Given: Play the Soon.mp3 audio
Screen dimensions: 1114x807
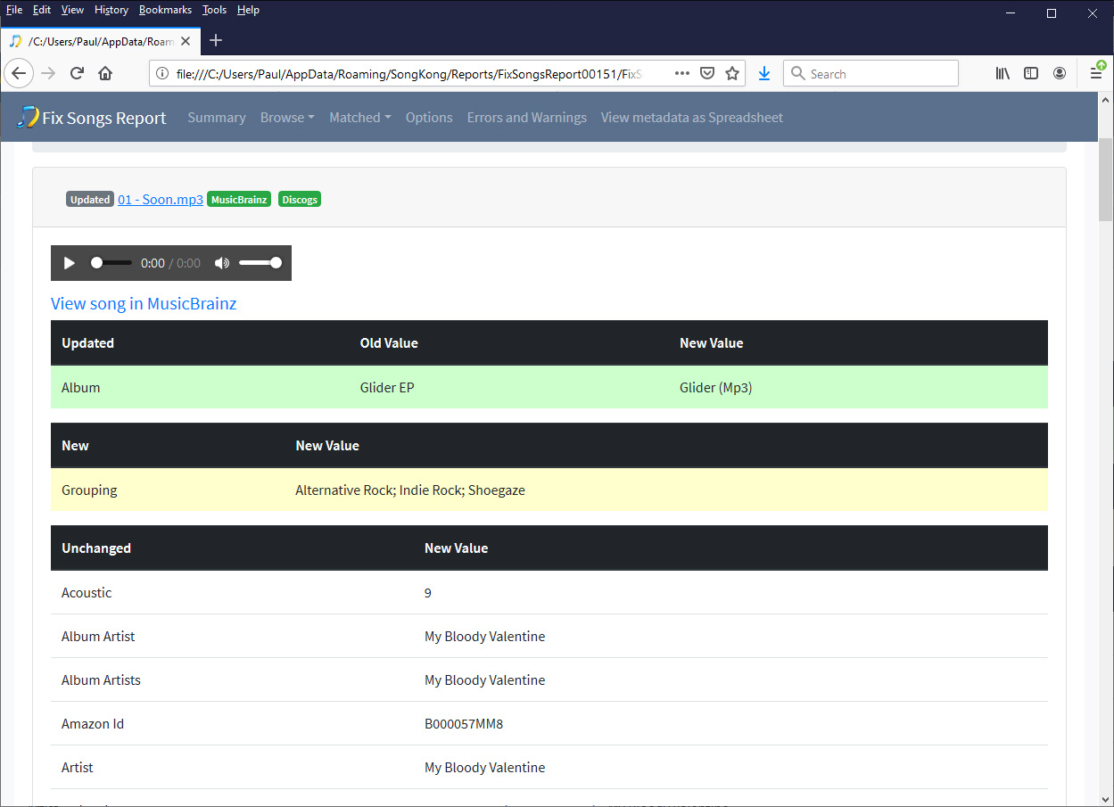Looking at the screenshot, I should pos(70,263).
